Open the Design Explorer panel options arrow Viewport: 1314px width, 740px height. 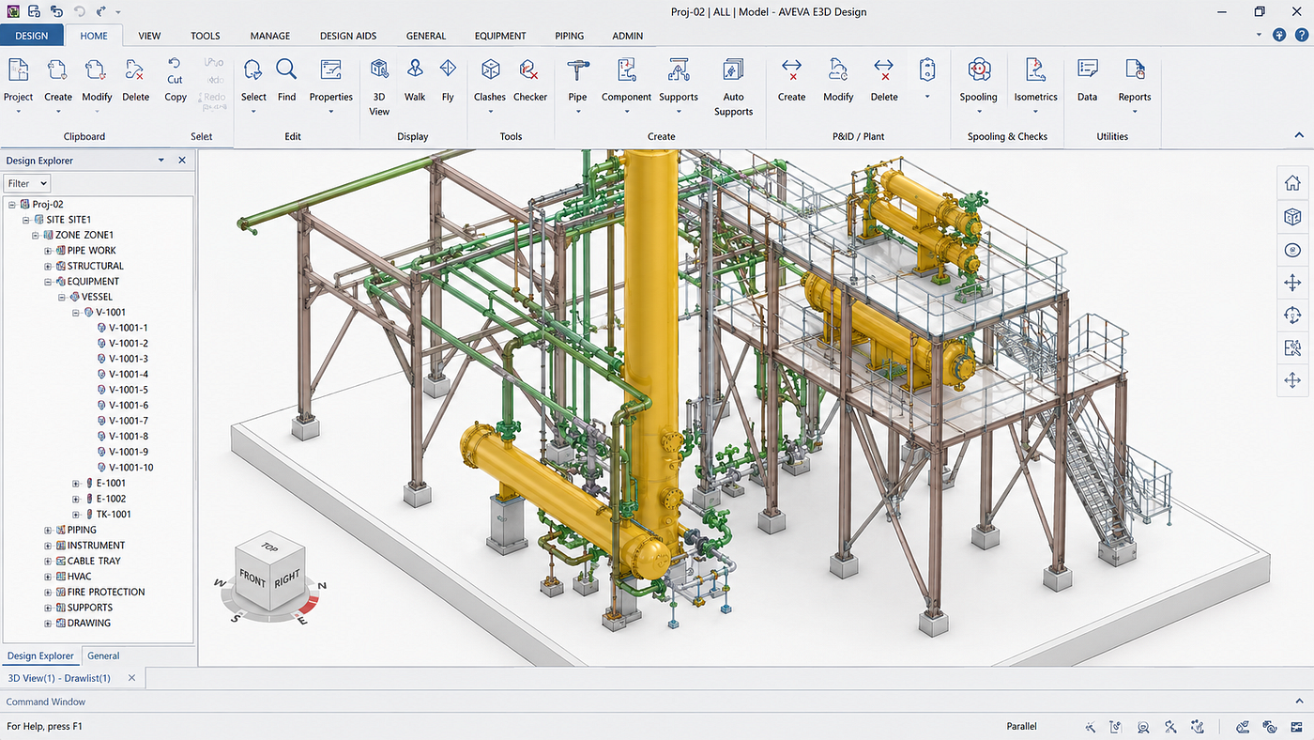click(x=161, y=161)
